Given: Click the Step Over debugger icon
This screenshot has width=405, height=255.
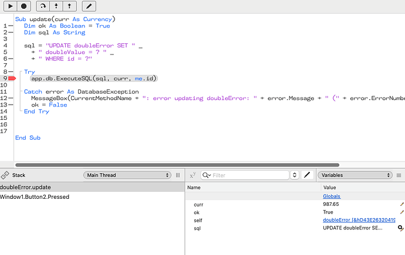Looking at the screenshot, I should pos(43,6).
